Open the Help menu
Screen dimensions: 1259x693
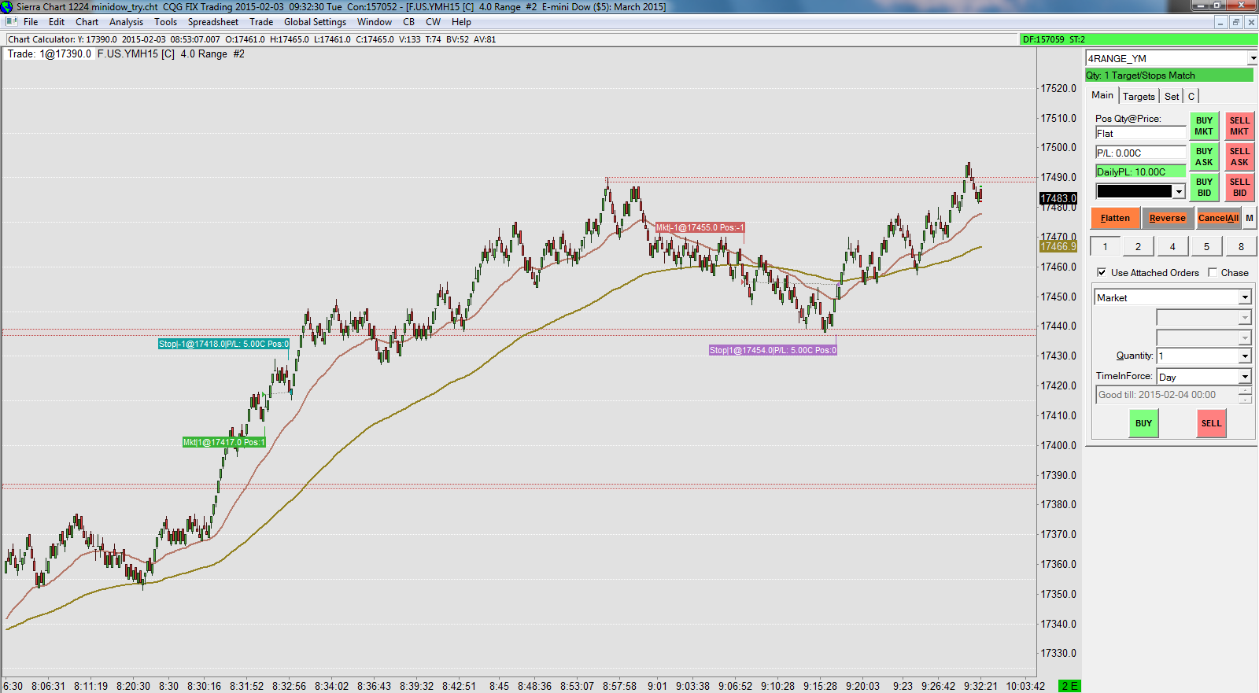coord(461,22)
